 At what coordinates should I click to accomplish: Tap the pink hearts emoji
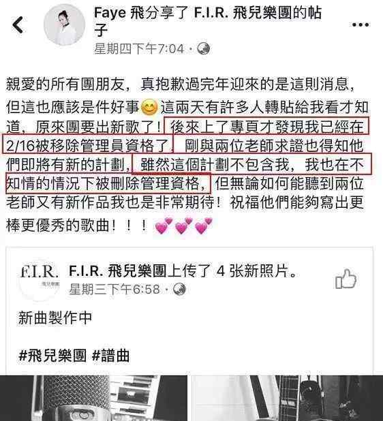[x=184, y=225]
